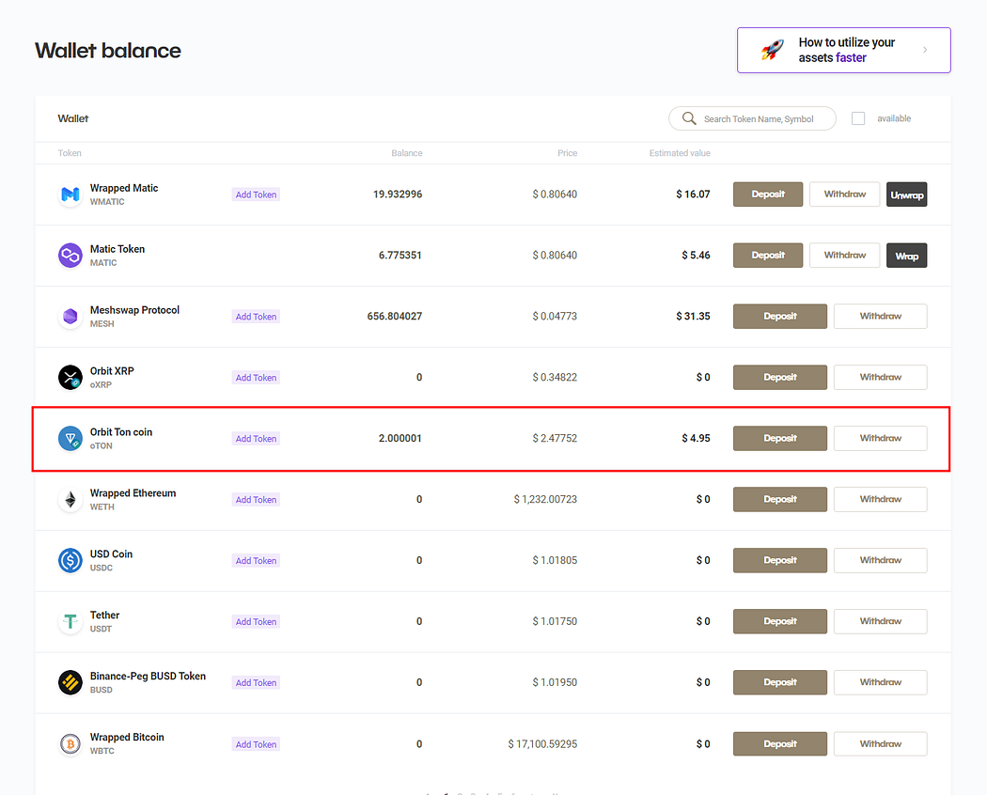Add Token for Tether
Viewport: 987px width, 795px height.
(256, 622)
